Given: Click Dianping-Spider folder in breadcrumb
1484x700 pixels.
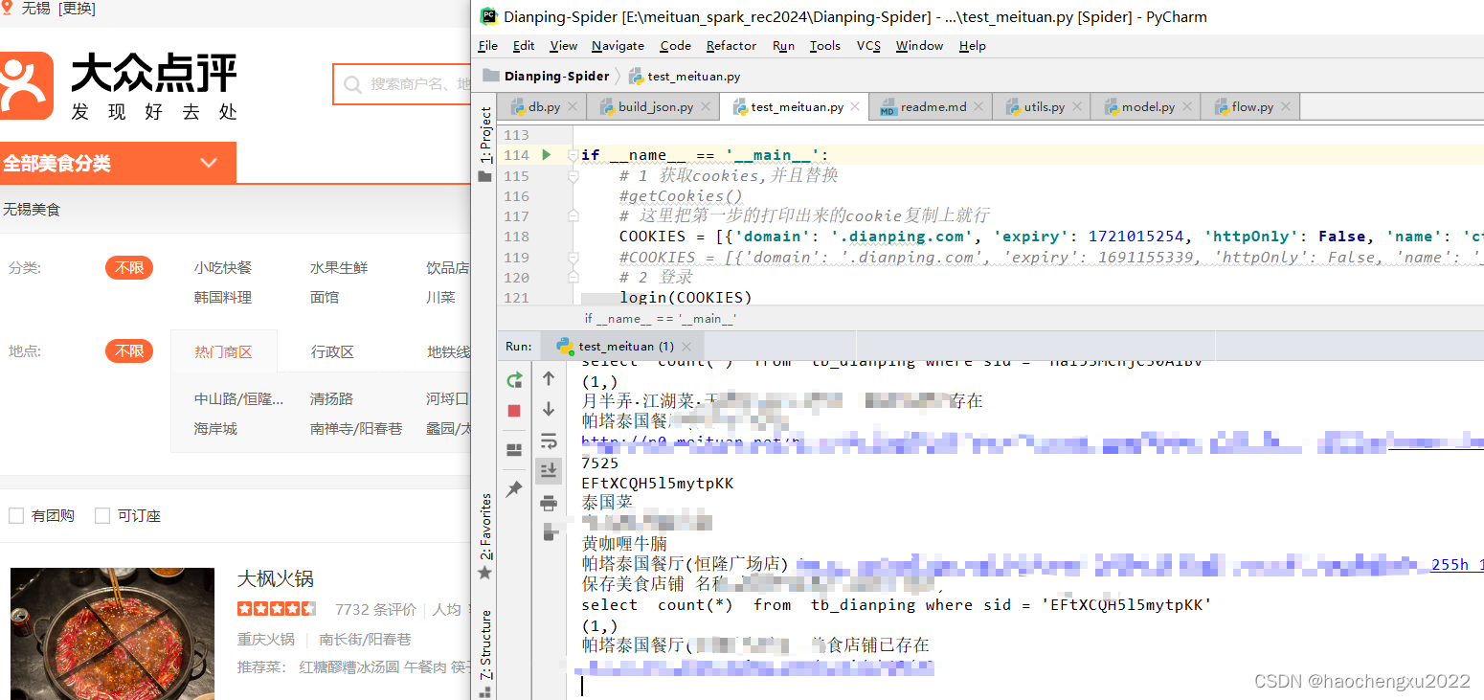Looking at the screenshot, I should click(546, 76).
